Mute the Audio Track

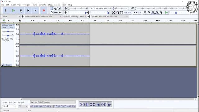click(4, 28)
